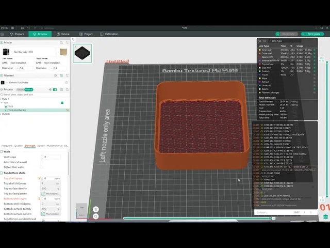
Task: Click the Sparse infill color swatch
Action: pos(260,57)
